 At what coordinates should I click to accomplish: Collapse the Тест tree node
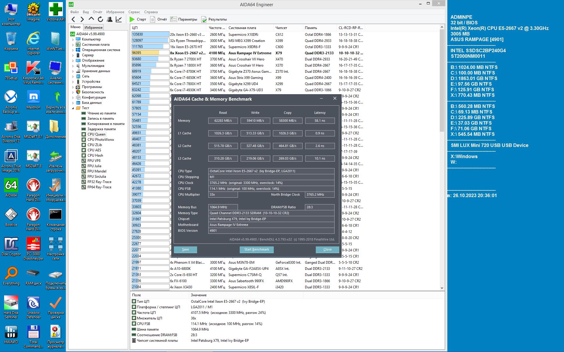pos(73,108)
